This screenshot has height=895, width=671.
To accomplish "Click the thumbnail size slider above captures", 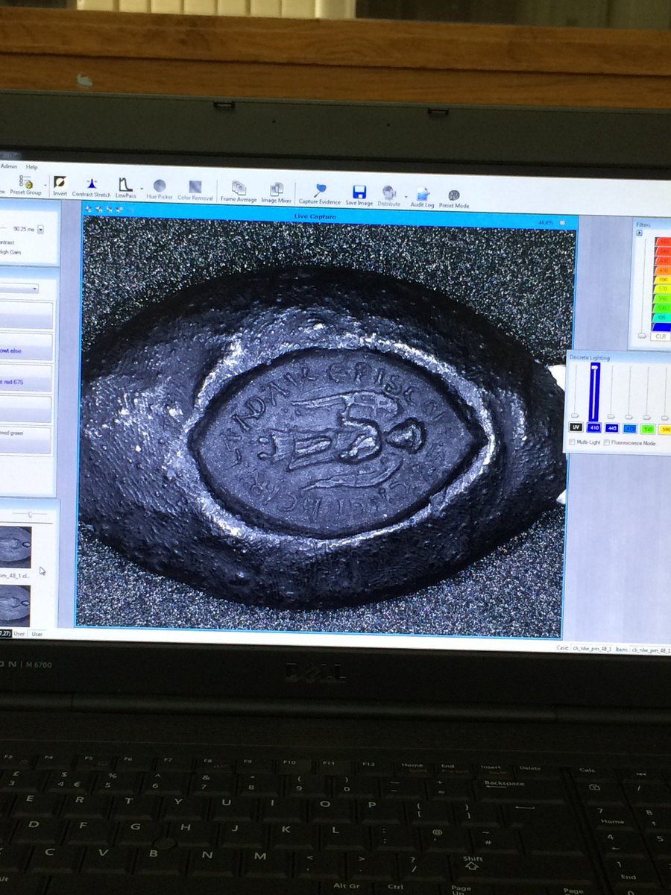I will (29, 514).
